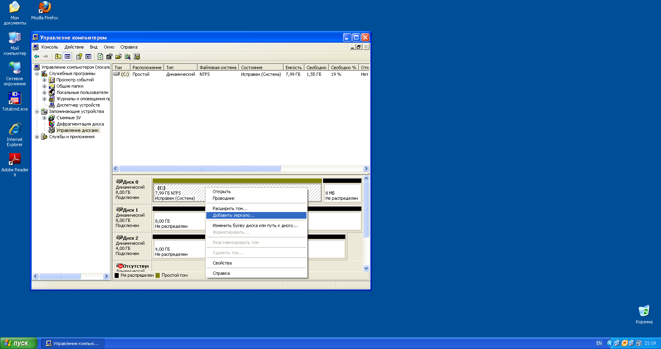Expand hidden tray icons with the arrow

(610, 343)
